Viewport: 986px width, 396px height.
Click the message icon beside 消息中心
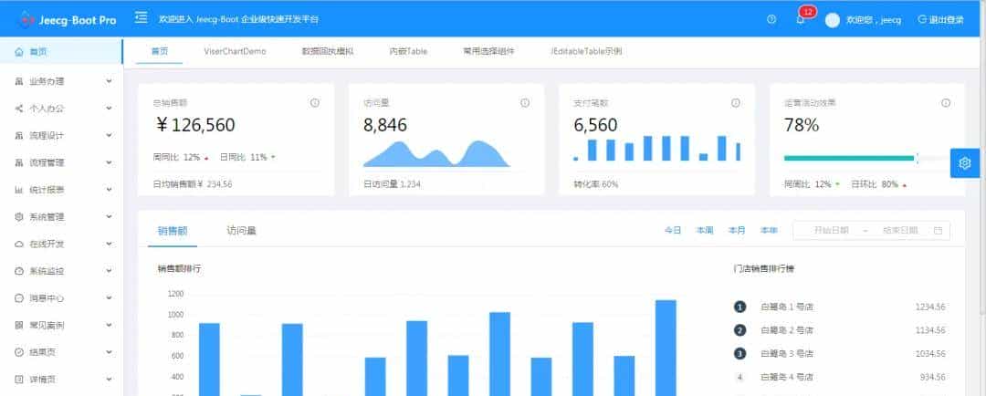(19, 298)
